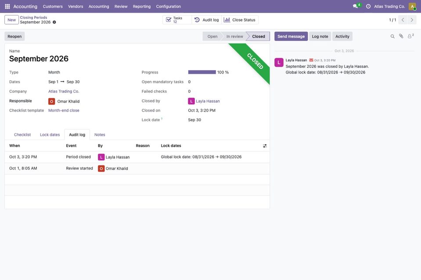Open the Reporting menu
Image resolution: width=421 pixels, height=280 pixels.
pyautogui.click(x=141, y=7)
